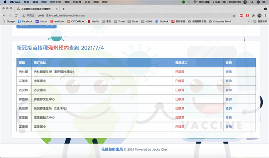Click the 新冠疫苗接種殘劑預約查詢 heading

tap(60, 48)
